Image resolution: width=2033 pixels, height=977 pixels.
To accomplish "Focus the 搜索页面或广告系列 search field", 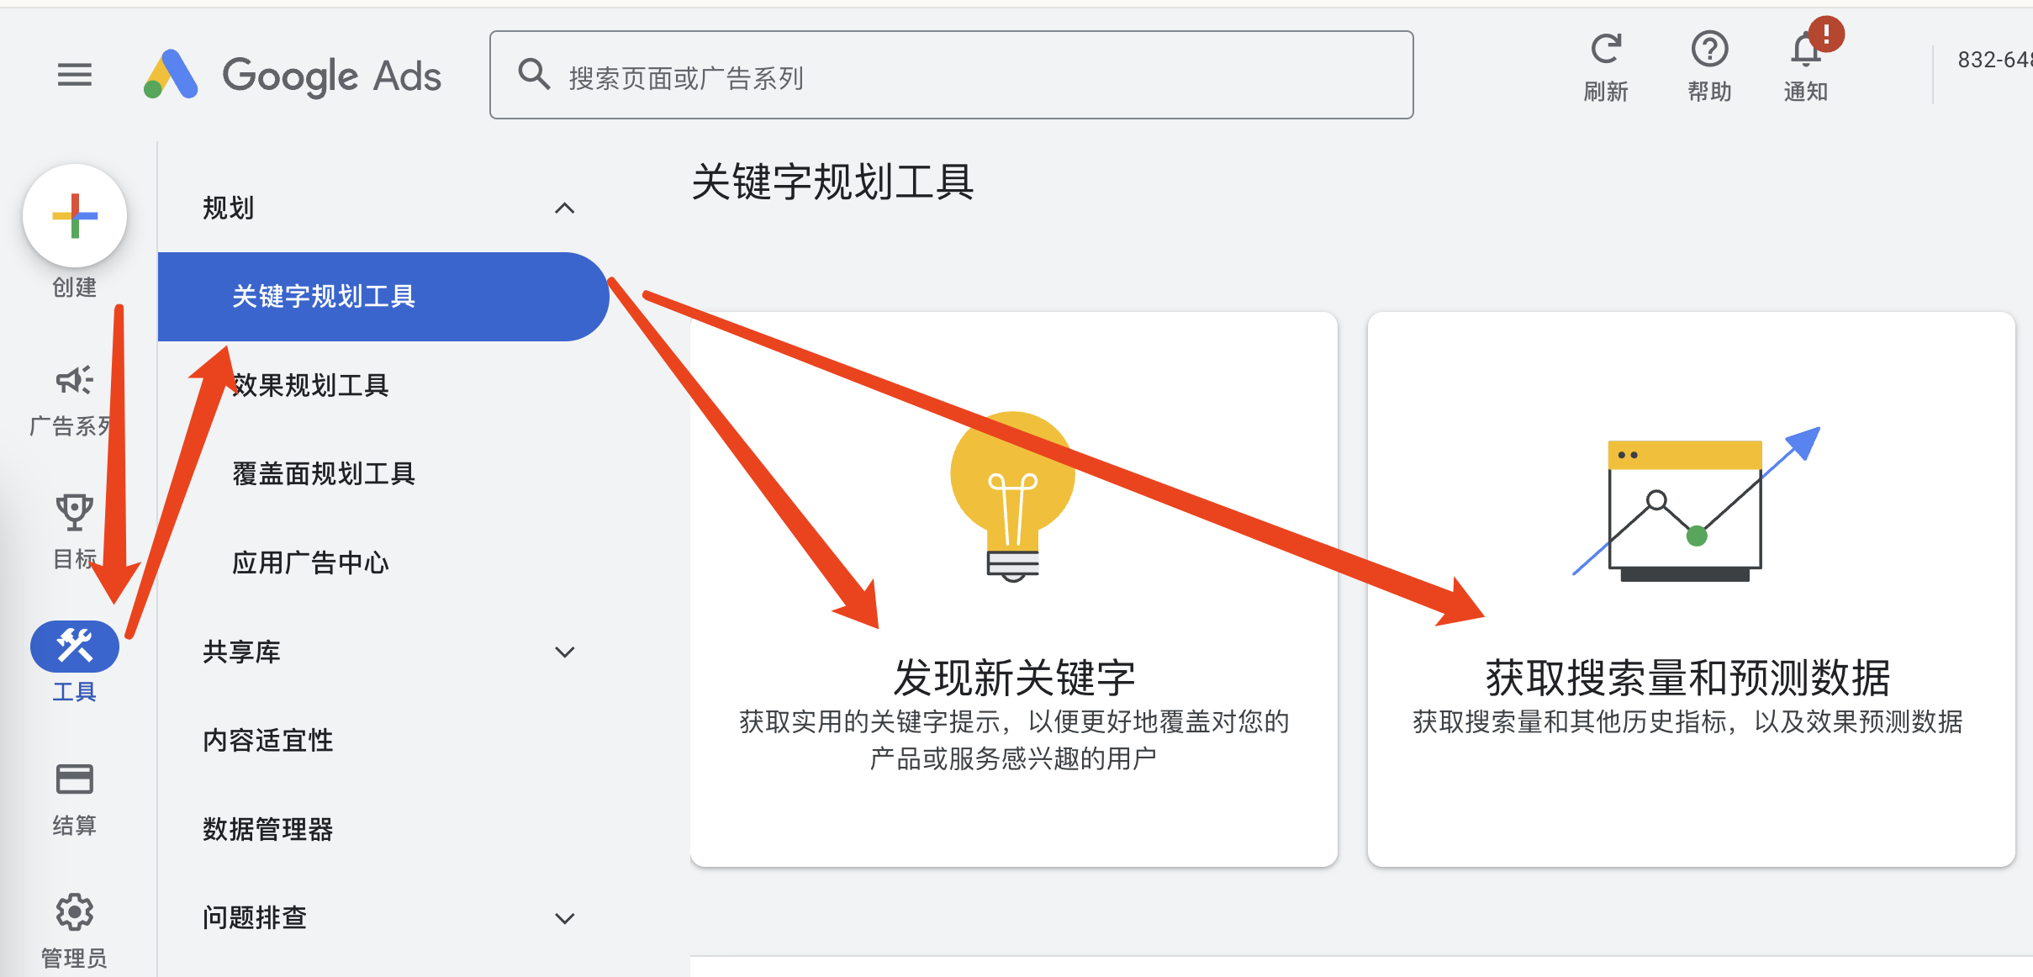I will pyautogui.click(x=952, y=75).
